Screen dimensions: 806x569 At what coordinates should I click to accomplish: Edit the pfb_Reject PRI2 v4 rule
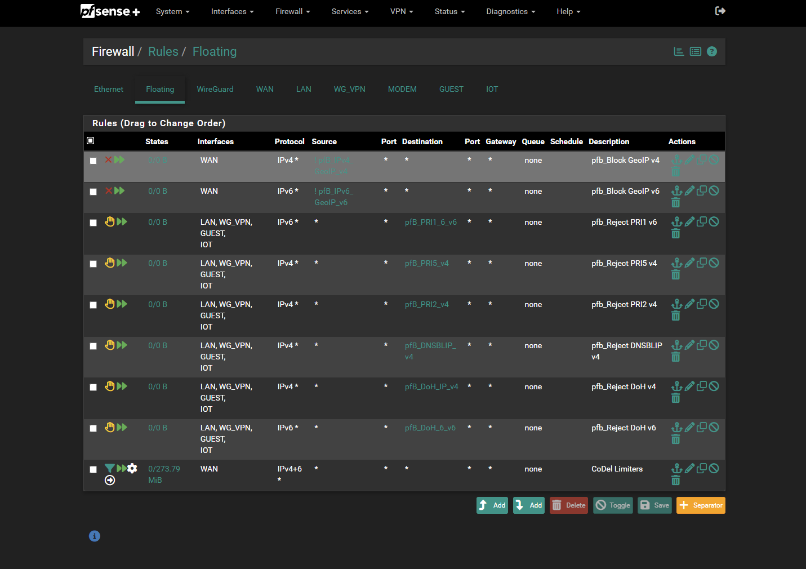[689, 304]
